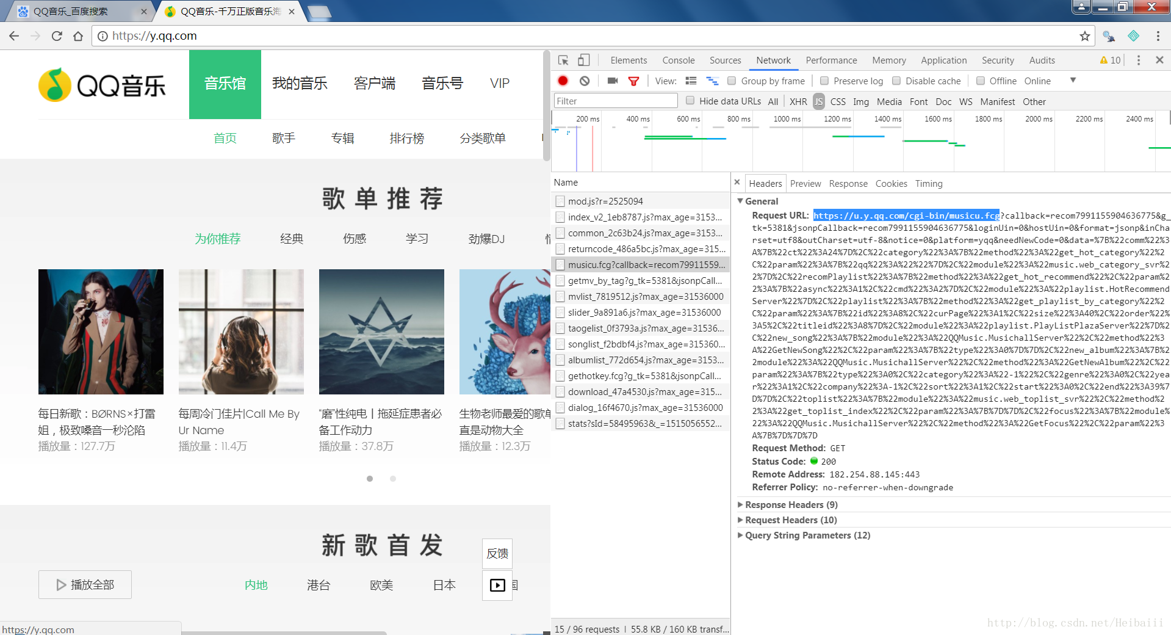This screenshot has width=1171, height=635.
Task: Open the Sources panel tab
Action: pos(725,60)
